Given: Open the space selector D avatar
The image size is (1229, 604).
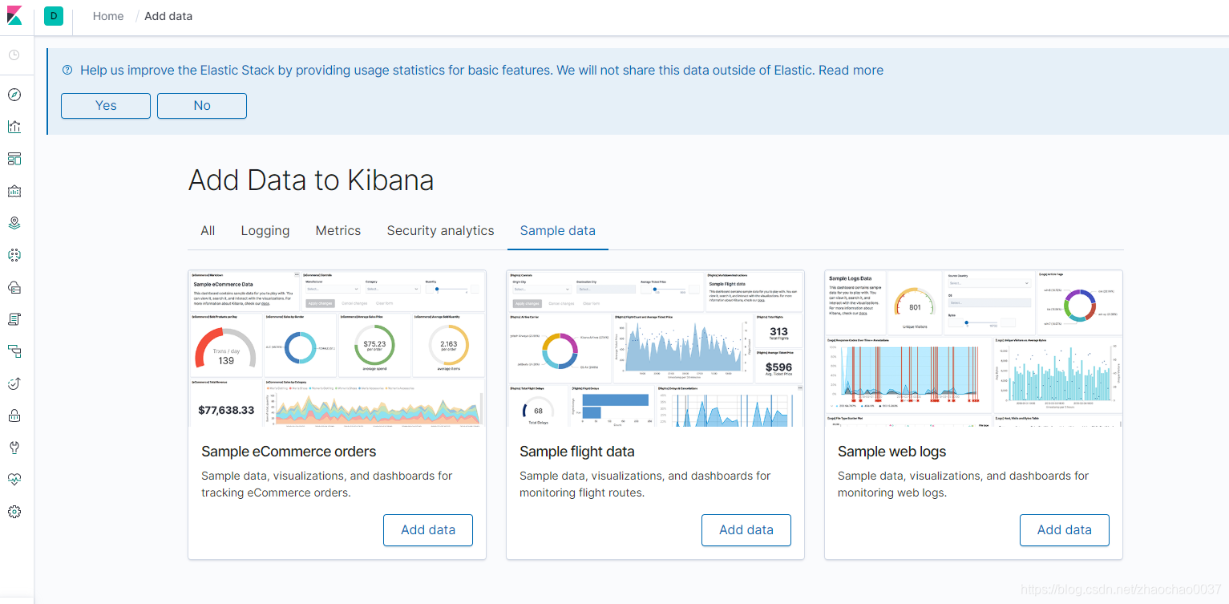Looking at the screenshot, I should [x=54, y=16].
